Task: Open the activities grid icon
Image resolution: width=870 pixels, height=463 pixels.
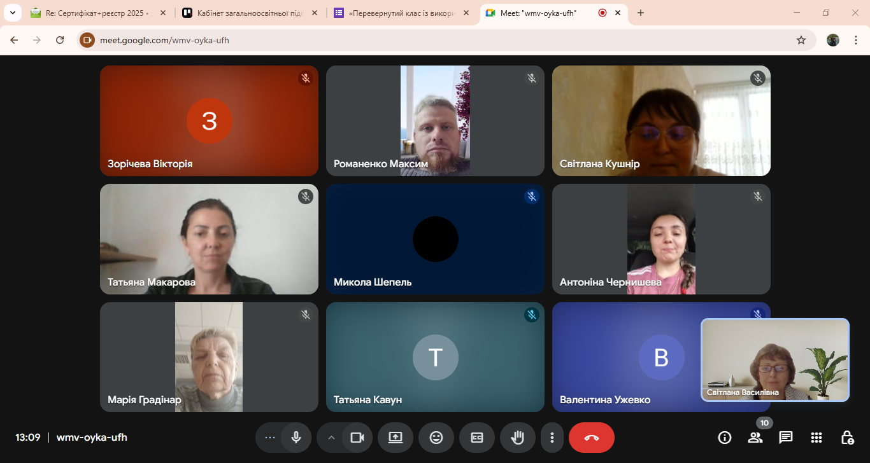Action: [817, 438]
